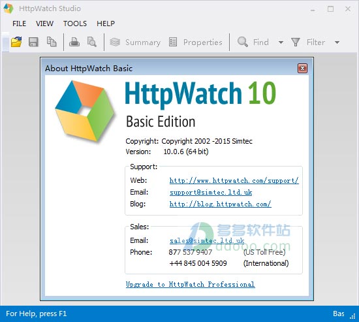
Task: Click the US phone number 877 537 9407
Action: pyautogui.click(x=190, y=252)
